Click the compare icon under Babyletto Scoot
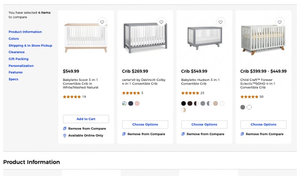 (65, 128)
